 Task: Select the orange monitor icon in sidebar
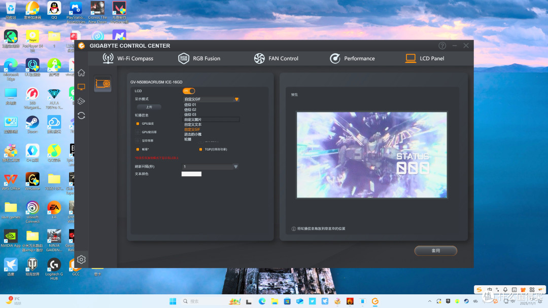pos(81,87)
